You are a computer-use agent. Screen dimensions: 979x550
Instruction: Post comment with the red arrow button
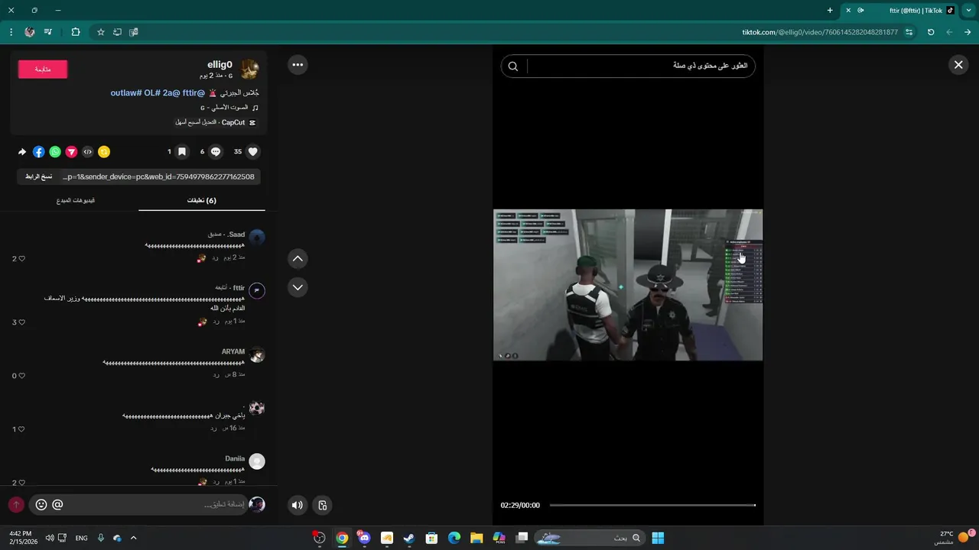coord(16,505)
